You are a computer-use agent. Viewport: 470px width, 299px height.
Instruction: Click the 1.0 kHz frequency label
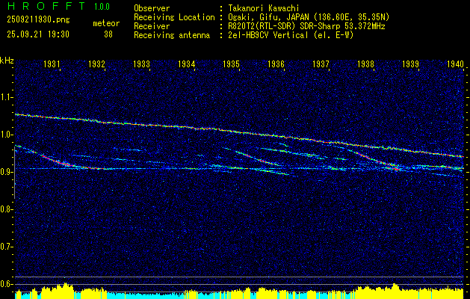pyautogui.click(x=6, y=135)
